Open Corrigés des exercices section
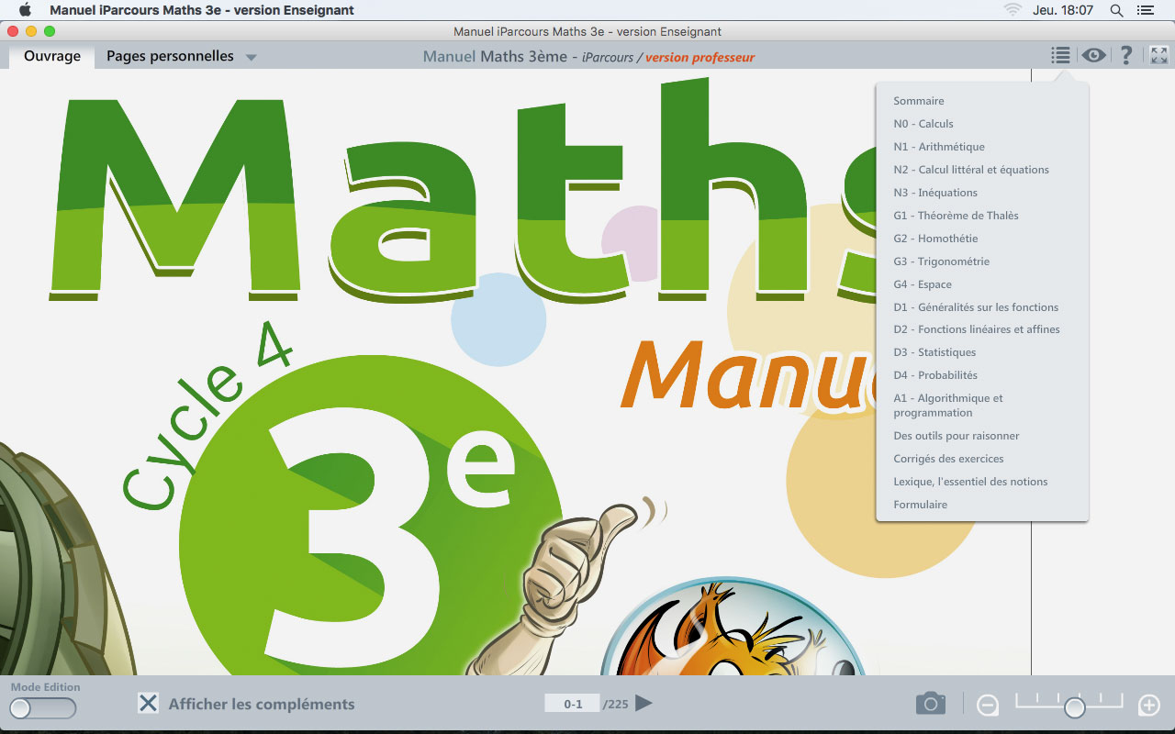 [948, 459]
